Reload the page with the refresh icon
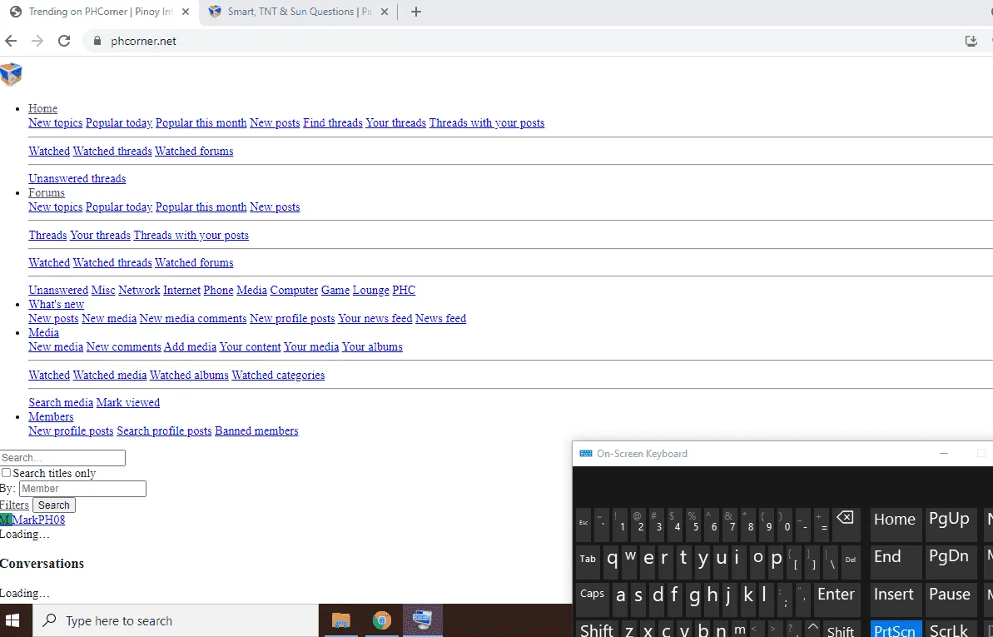 pyautogui.click(x=64, y=41)
